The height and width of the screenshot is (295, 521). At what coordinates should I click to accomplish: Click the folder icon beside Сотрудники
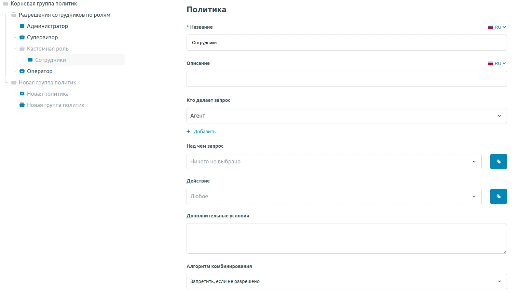30,60
